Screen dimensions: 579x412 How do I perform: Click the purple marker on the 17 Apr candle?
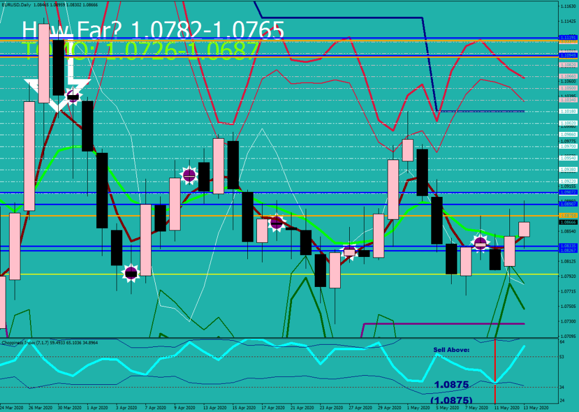[x=276, y=222]
